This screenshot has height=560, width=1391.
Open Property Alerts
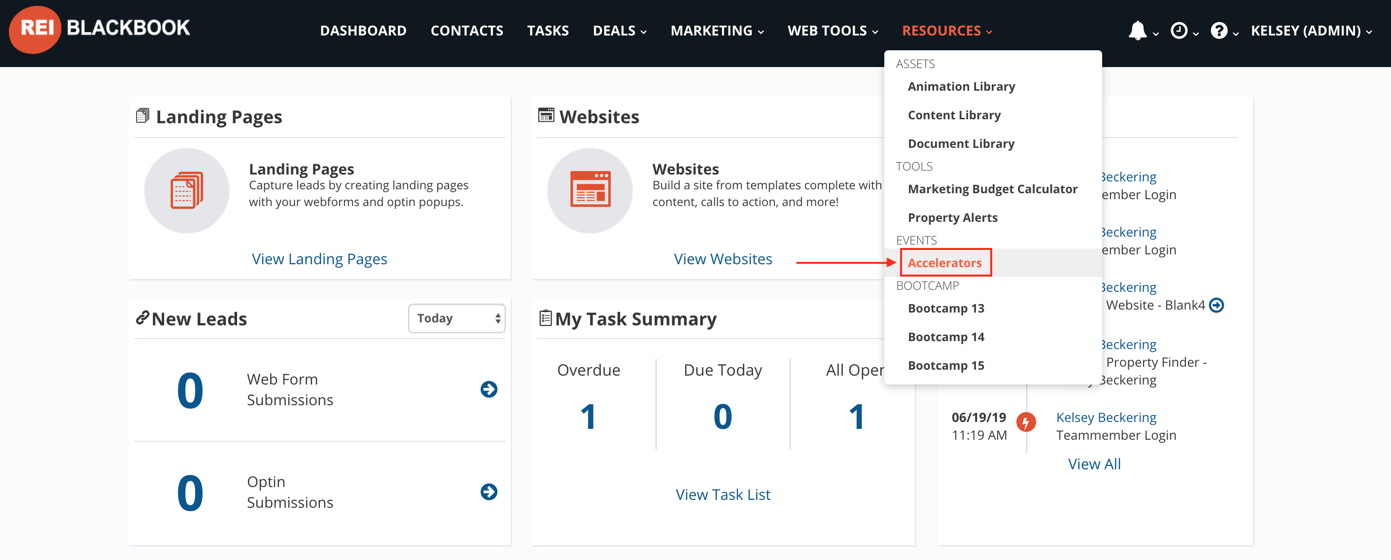click(x=952, y=217)
